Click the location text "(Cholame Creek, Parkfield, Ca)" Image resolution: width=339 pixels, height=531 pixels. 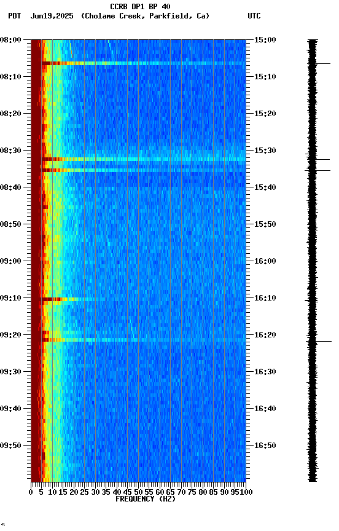point(145,16)
